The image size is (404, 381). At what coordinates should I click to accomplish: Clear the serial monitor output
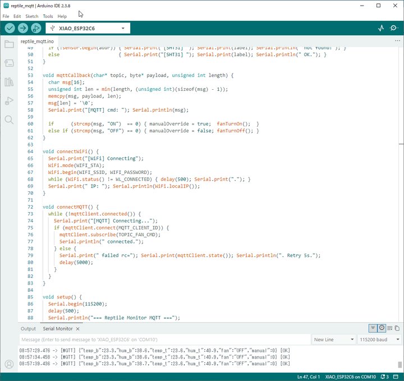(390, 328)
